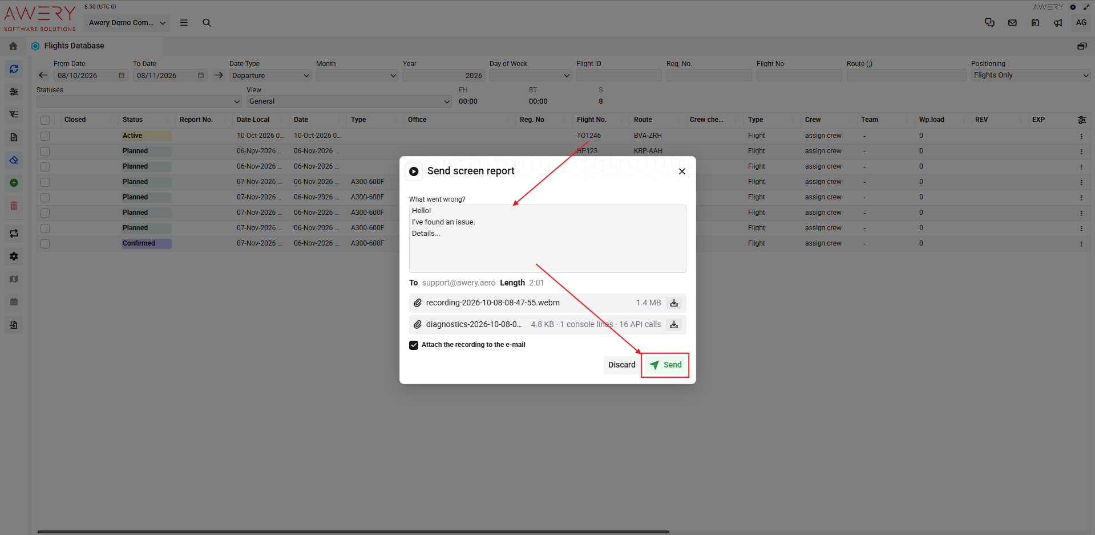Open the chat messages icon
This screenshot has height=535, width=1095.
pyautogui.click(x=989, y=23)
